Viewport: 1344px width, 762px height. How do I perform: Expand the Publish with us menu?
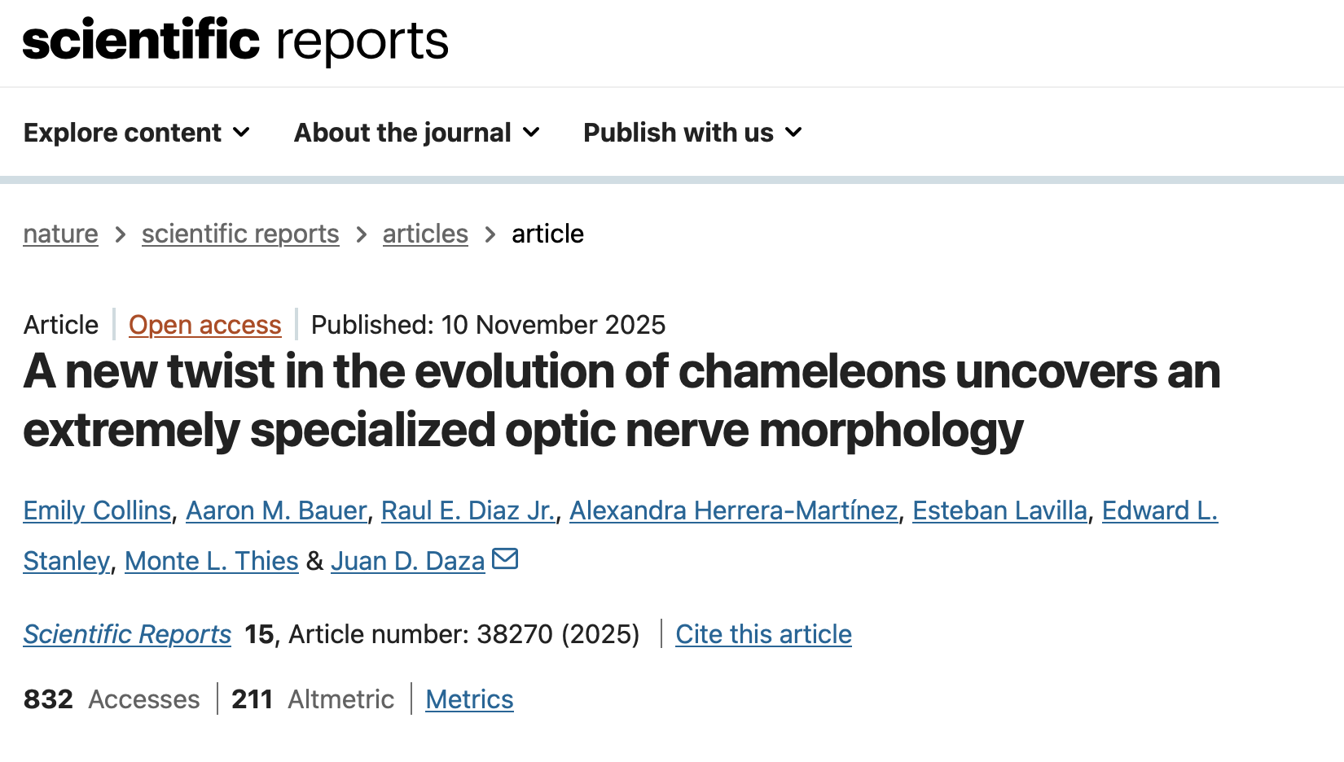(x=692, y=133)
